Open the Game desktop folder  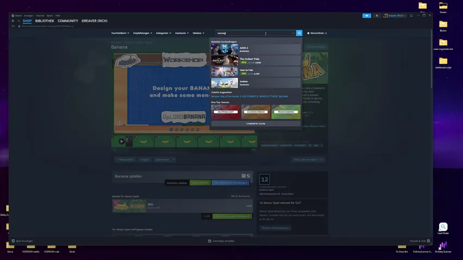pos(10,248)
